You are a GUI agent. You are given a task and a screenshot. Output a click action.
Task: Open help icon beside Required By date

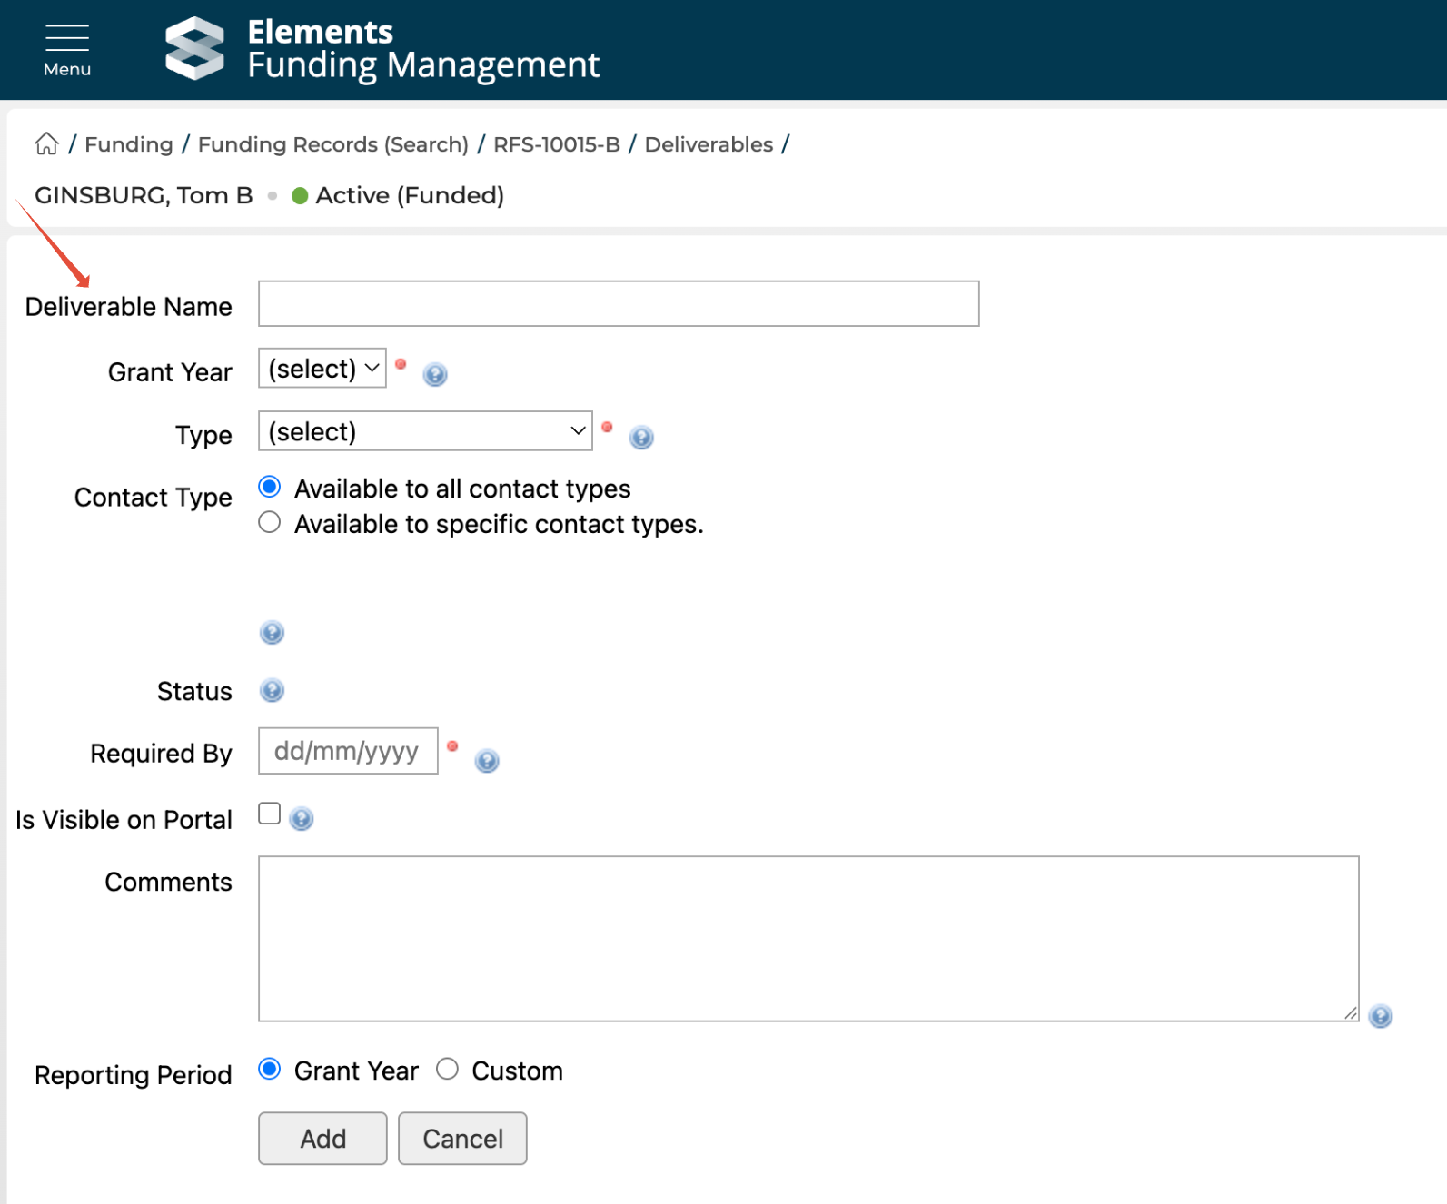[x=487, y=761]
